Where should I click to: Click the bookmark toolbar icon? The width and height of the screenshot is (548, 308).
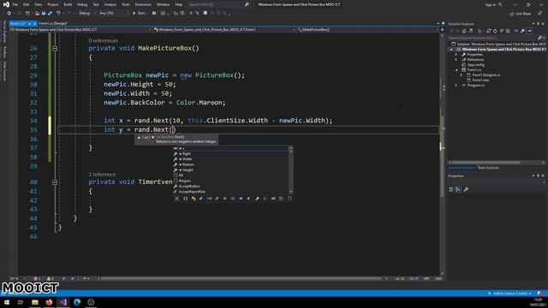click(205, 14)
